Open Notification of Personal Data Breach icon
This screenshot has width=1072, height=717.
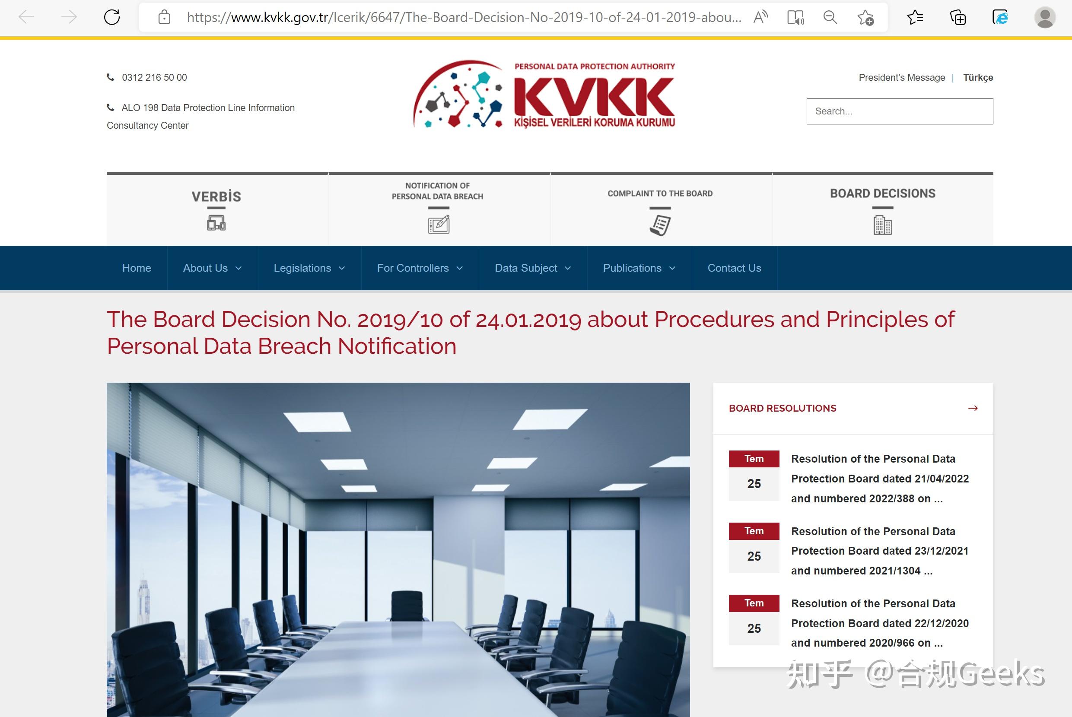438,225
